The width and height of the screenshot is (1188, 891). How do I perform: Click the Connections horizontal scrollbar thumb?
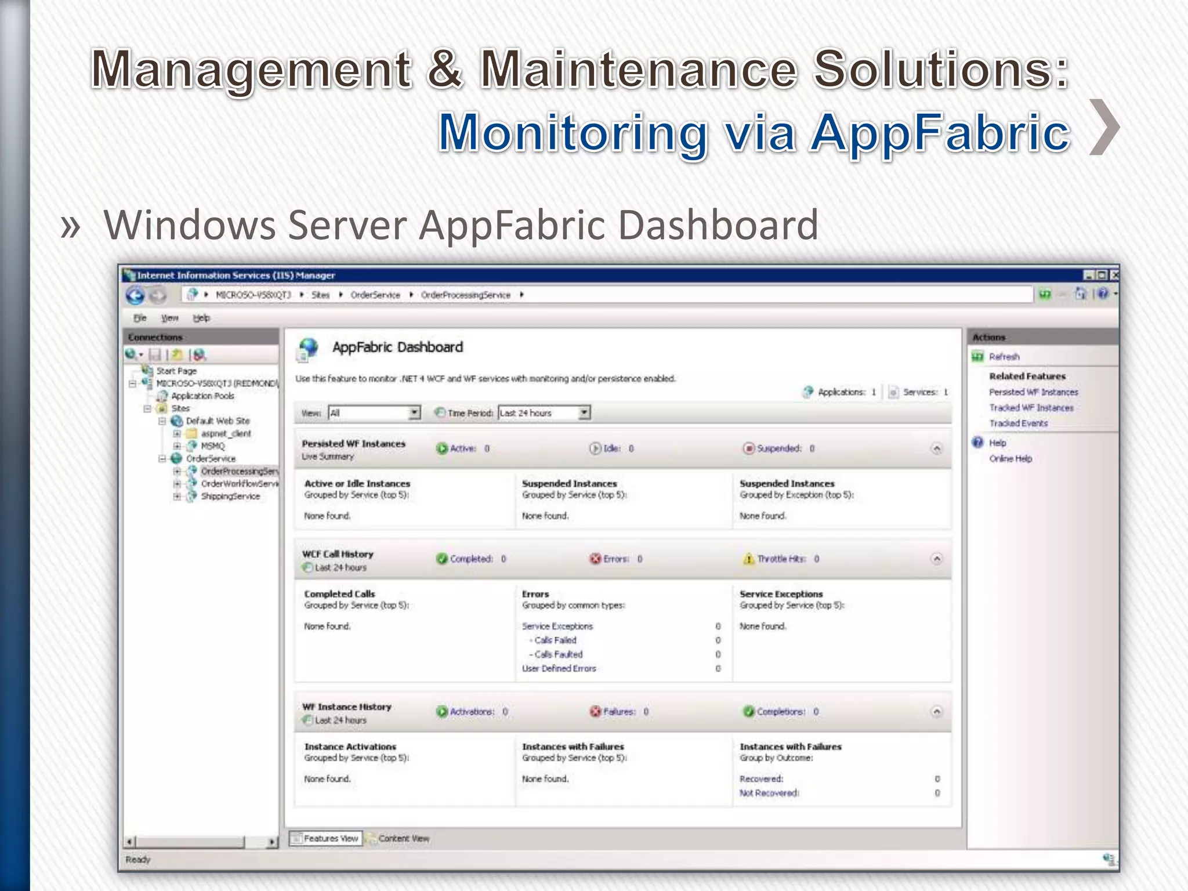(191, 842)
